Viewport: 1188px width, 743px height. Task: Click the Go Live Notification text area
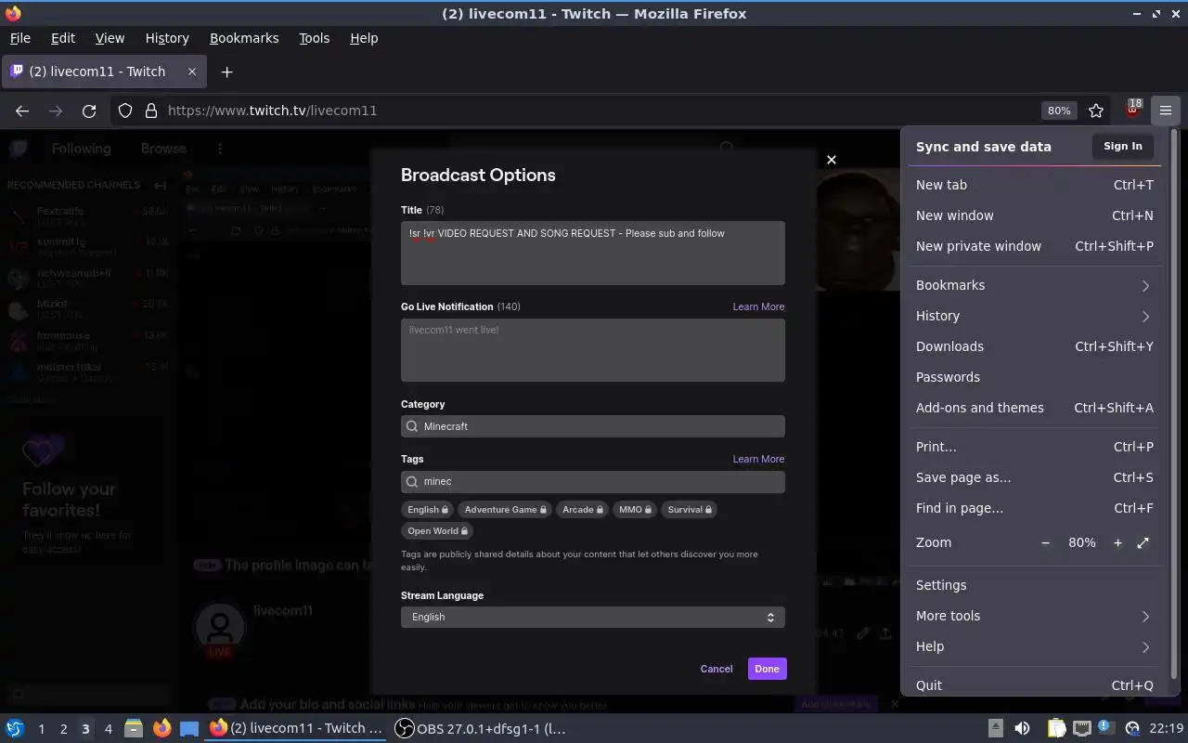593,350
